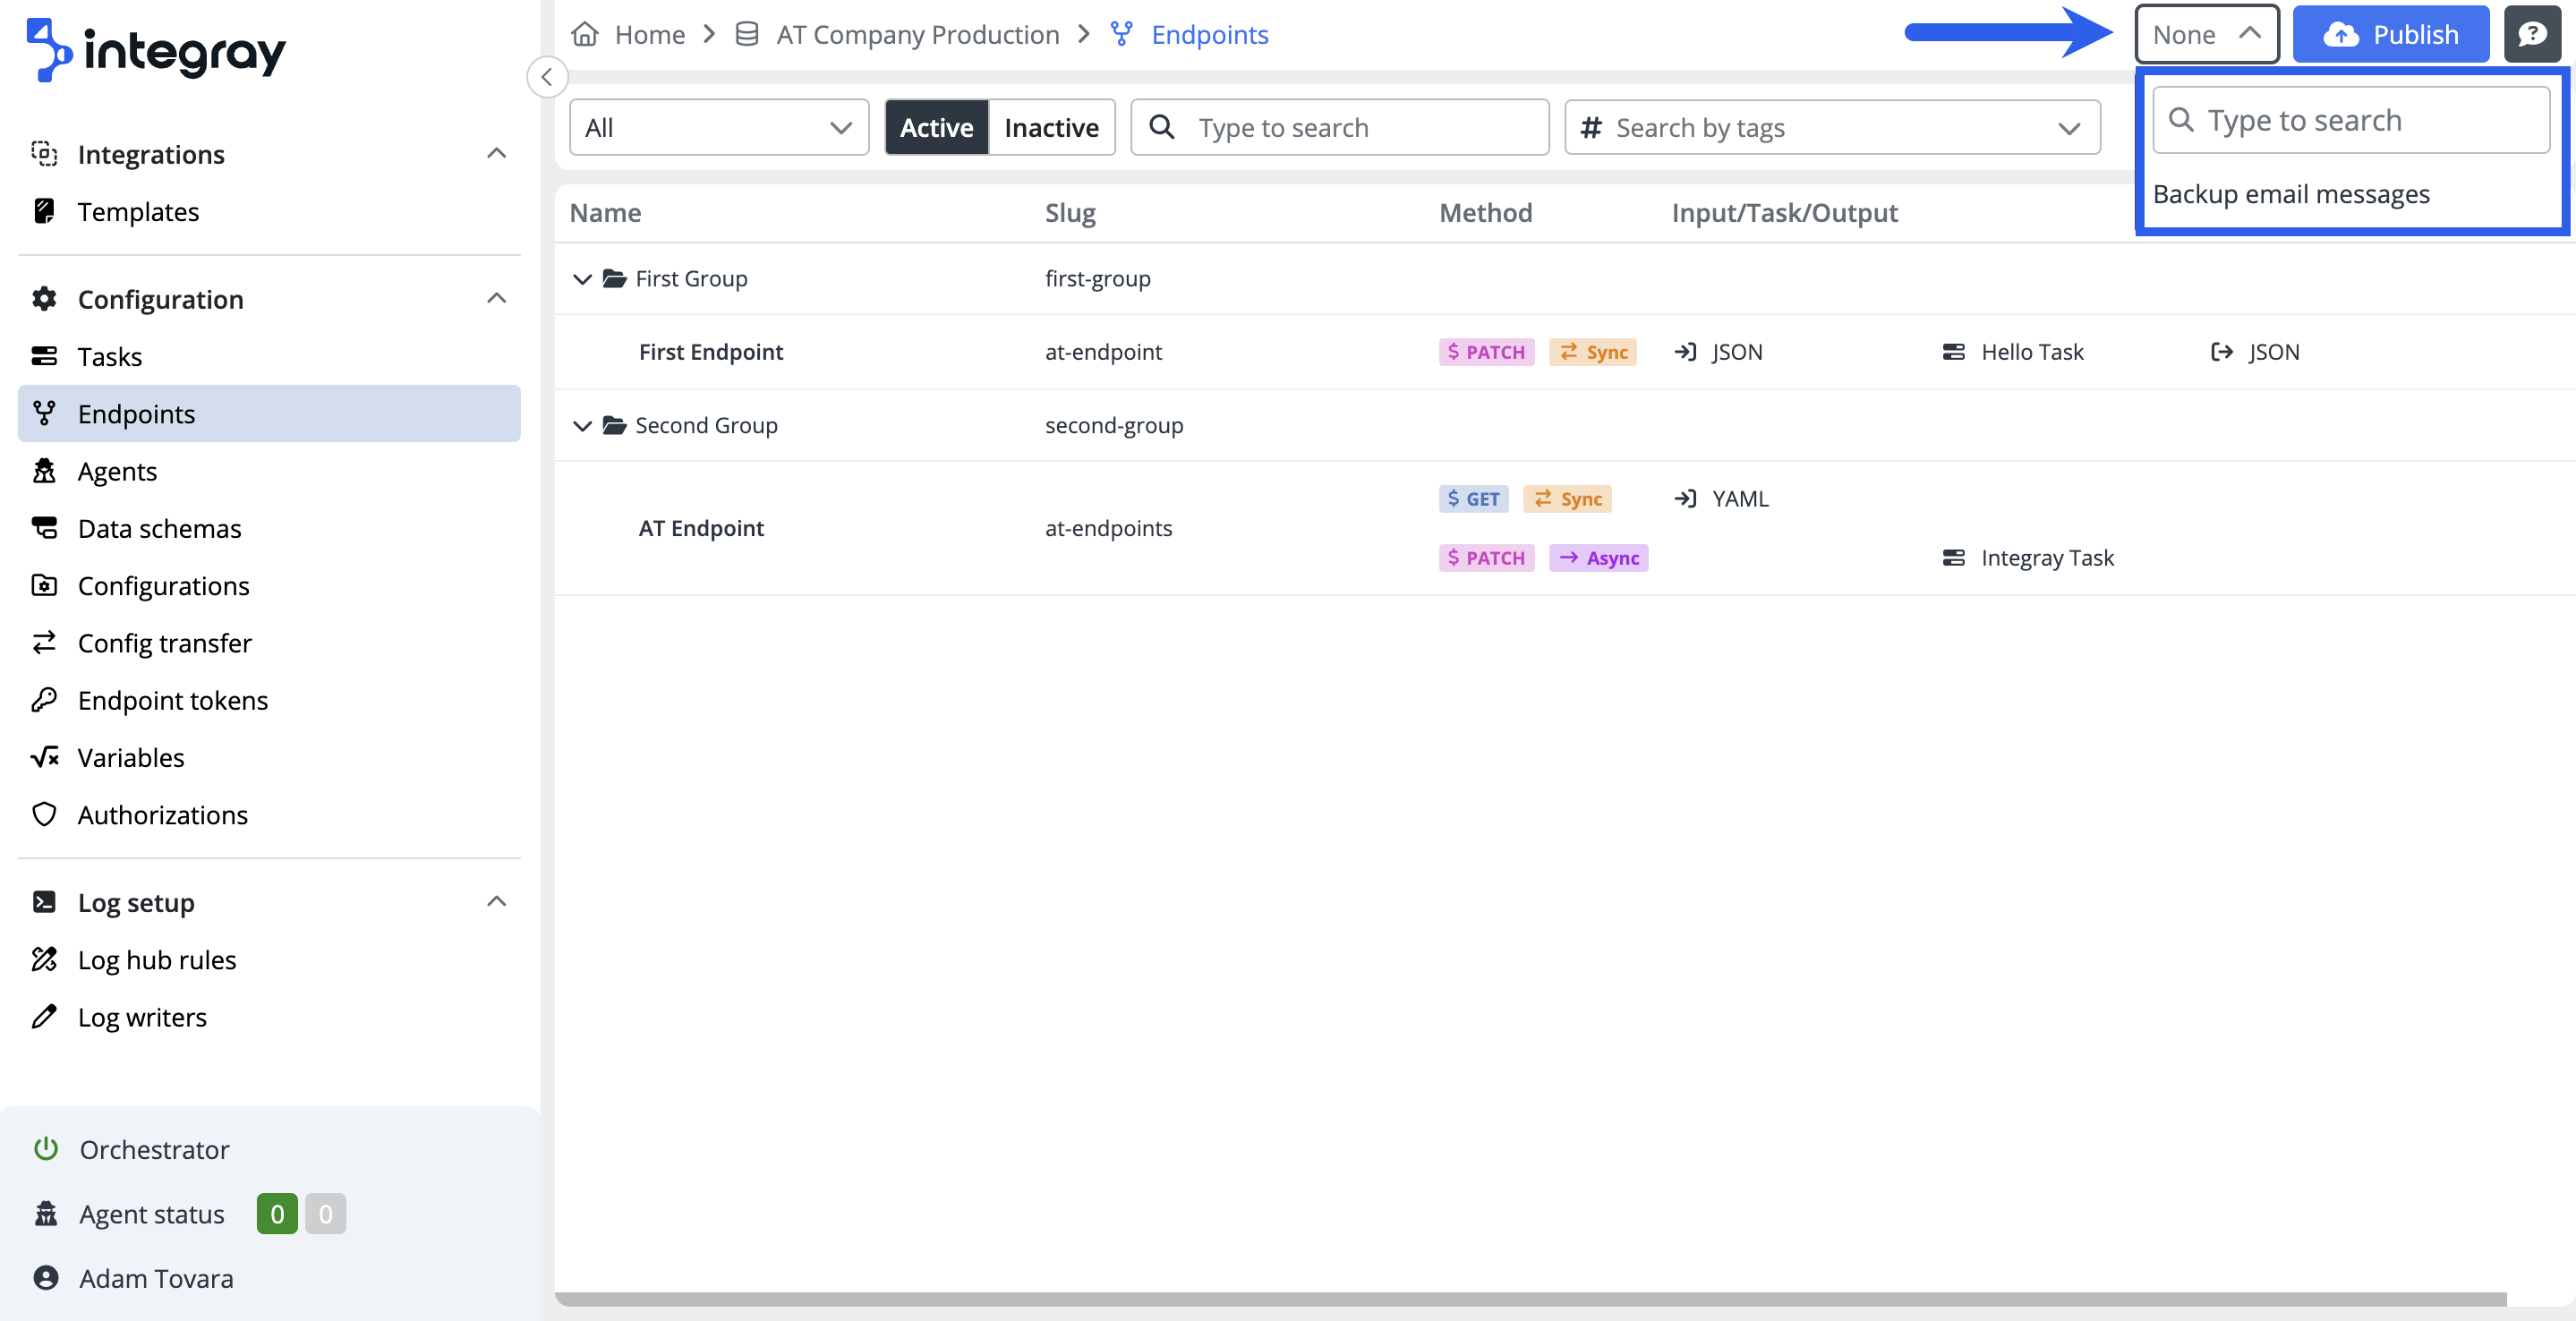Click the horizontal scrollbar at bottom
Viewport: 2576px width, 1321px height.
(x=1530, y=1298)
